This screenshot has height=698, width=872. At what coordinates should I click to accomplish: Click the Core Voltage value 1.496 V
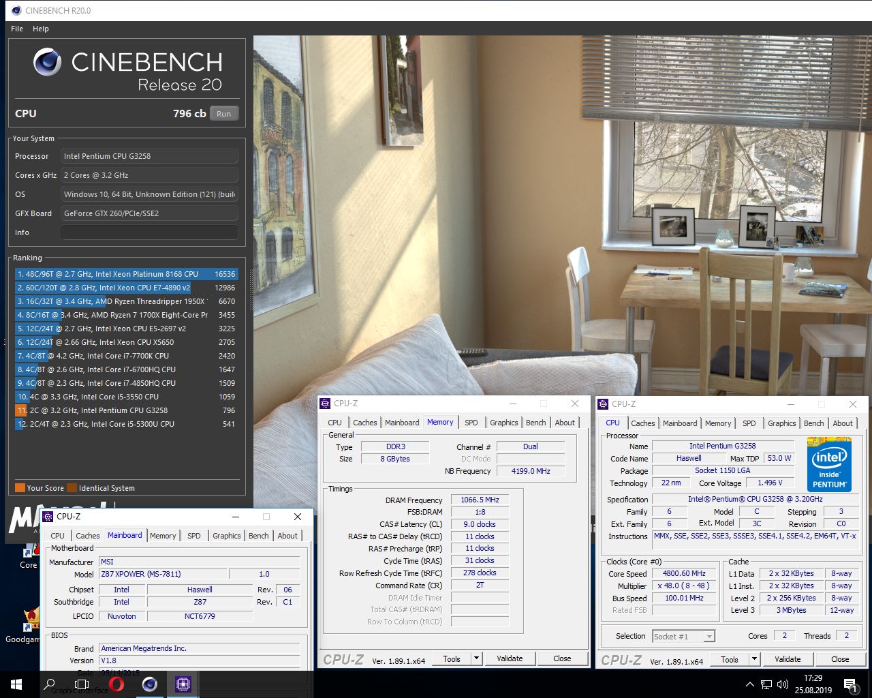click(770, 483)
